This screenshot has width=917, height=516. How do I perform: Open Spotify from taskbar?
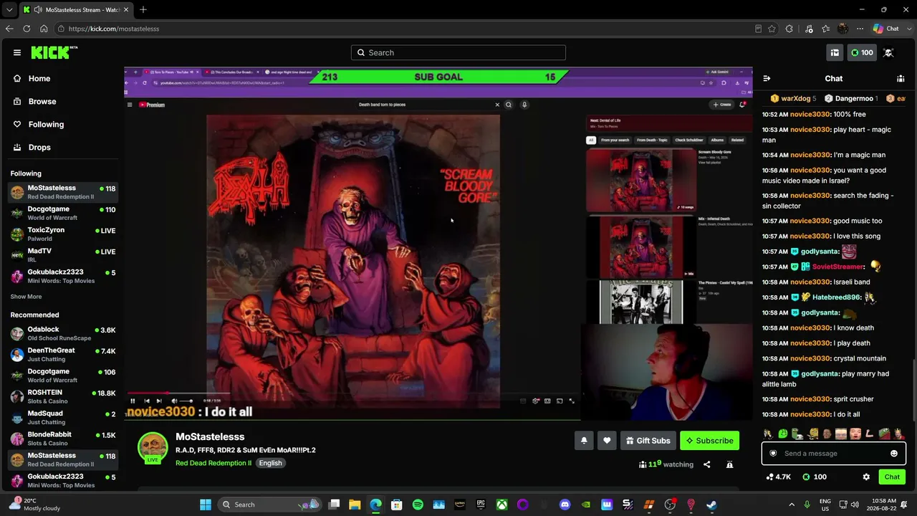click(418, 505)
